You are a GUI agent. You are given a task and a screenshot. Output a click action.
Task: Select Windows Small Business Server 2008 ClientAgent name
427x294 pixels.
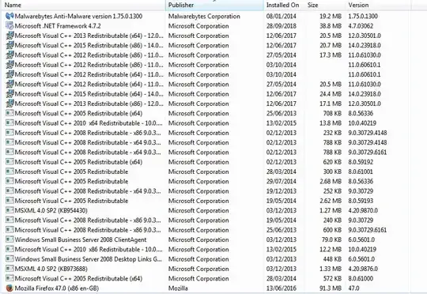[81, 239]
